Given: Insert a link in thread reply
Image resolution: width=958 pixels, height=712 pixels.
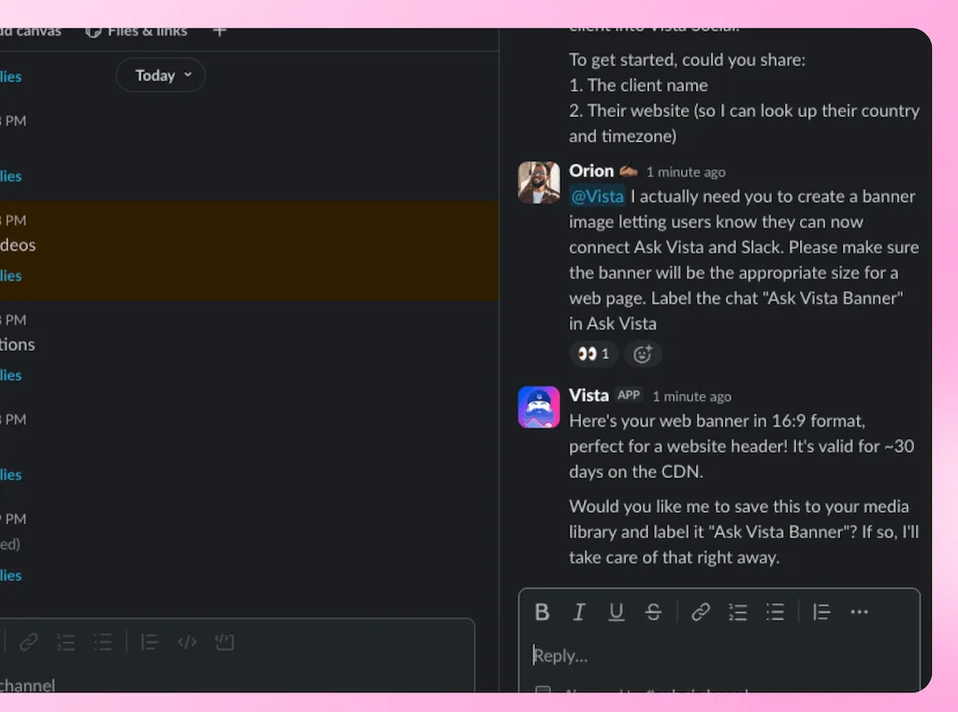Looking at the screenshot, I should (700, 612).
